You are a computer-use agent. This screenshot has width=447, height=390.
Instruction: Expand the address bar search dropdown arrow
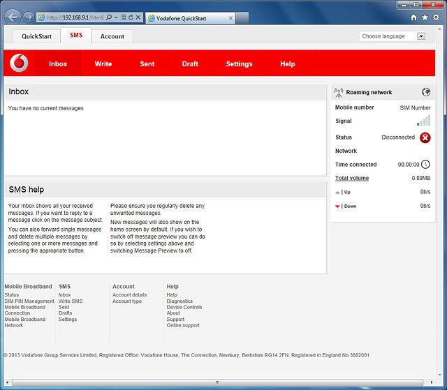115,17
